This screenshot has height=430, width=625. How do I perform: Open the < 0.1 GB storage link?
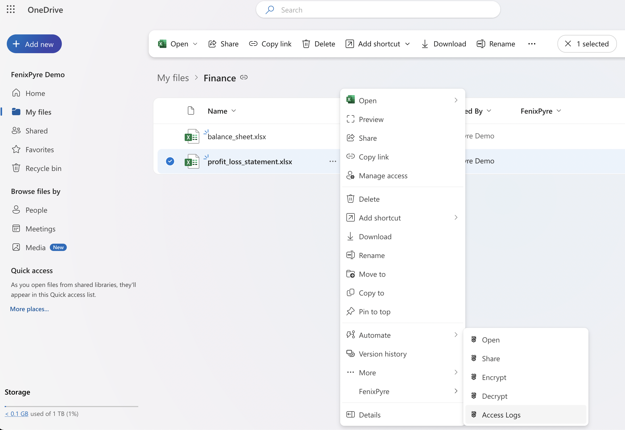tap(16, 414)
